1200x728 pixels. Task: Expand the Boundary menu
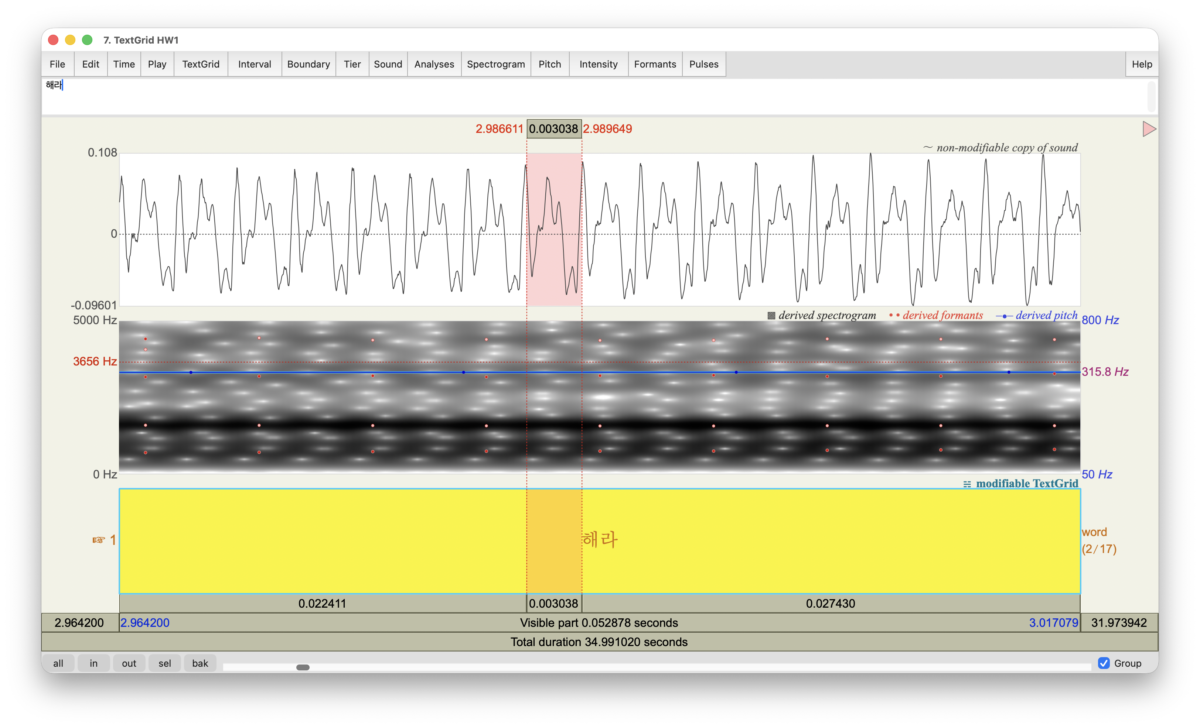(x=308, y=64)
